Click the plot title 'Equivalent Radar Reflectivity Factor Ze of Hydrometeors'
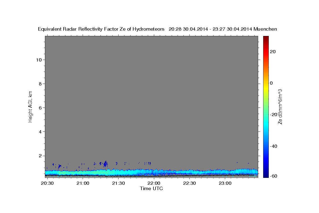This screenshot has width=319, height=213. pos(101,29)
